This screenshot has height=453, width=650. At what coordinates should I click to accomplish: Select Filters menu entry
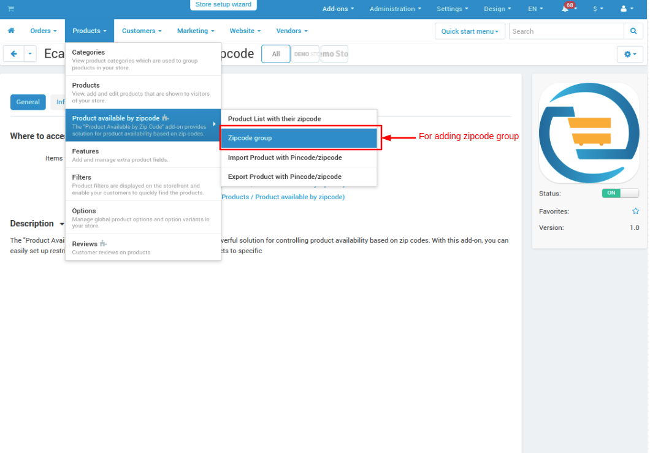[x=143, y=185]
